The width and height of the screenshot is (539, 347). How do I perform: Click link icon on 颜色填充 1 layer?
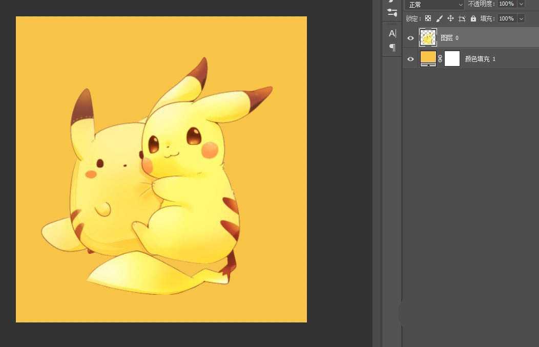[x=440, y=59]
